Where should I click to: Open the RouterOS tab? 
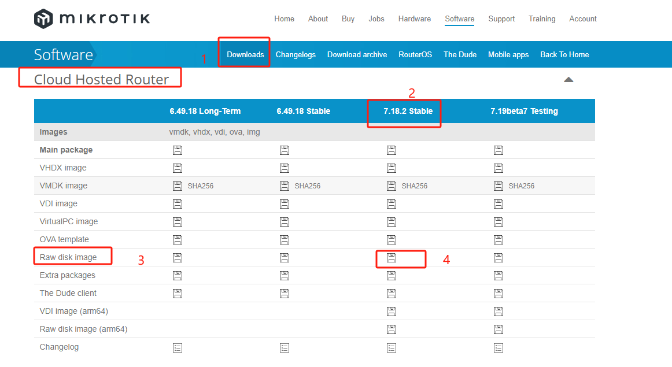(415, 54)
